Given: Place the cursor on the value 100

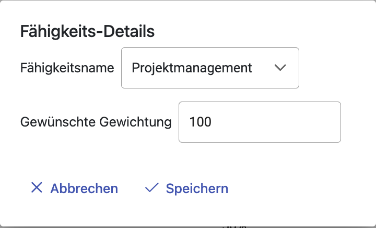Looking at the screenshot, I should pos(201,122).
